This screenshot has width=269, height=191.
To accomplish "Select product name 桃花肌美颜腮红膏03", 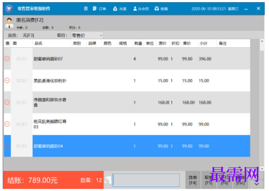I will pyautogui.click(x=50, y=124).
